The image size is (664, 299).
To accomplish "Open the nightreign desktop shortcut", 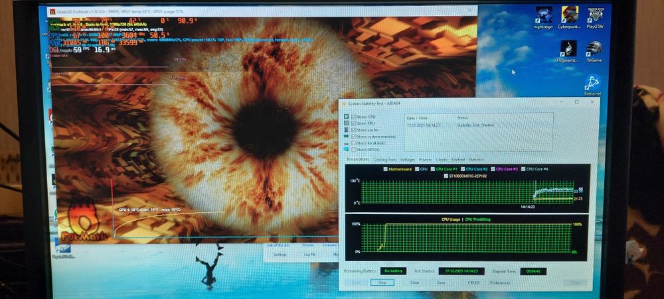I will point(543,17).
